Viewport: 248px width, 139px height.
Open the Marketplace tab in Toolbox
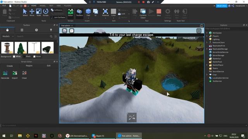[x=7, y=30]
